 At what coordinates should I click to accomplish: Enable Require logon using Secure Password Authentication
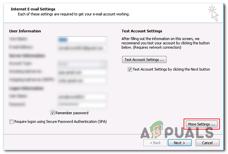click(x=11, y=122)
